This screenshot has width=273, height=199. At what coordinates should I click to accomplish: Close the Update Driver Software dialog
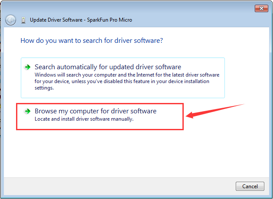[261, 8]
